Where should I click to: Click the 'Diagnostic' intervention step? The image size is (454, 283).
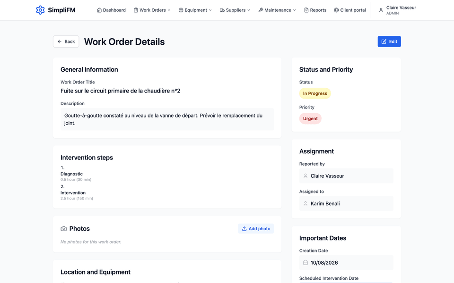(71, 174)
